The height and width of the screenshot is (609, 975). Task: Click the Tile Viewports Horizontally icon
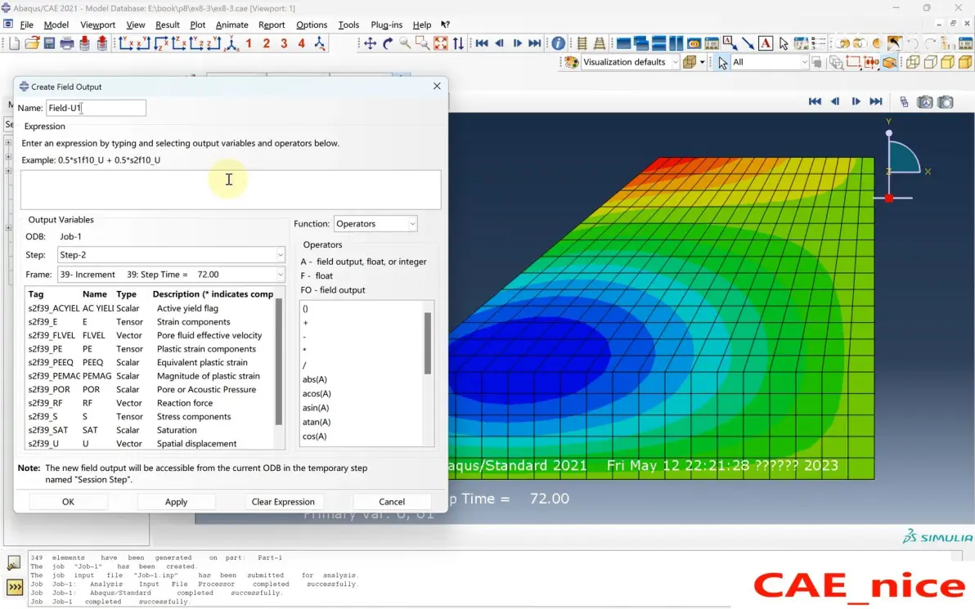coord(658,43)
